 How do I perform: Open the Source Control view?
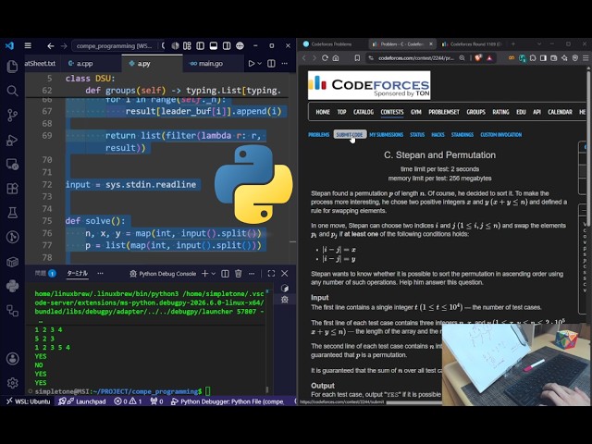[12, 115]
